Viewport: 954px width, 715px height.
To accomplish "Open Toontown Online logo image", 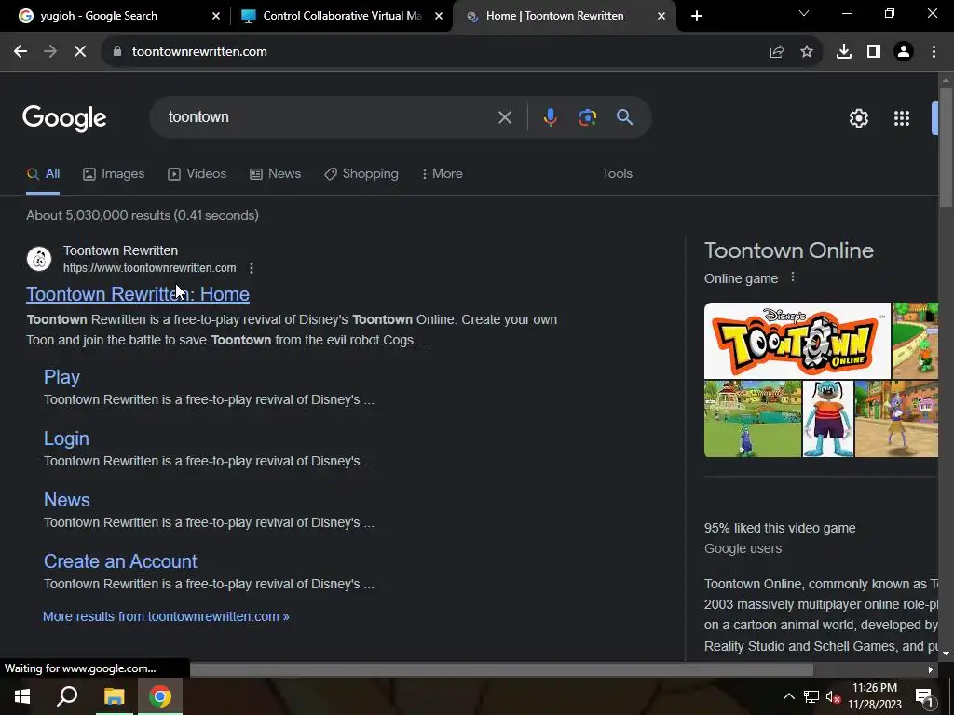I will (797, 341).
